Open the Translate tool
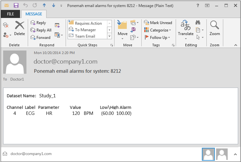Image resolution: width=241 pixels, height=162 pixels. tap(186, 30)
